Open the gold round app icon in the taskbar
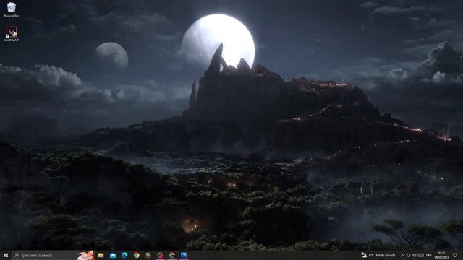The height and width of the screenshot is (260, 463). pyautogui.click(x=148, y=255)
